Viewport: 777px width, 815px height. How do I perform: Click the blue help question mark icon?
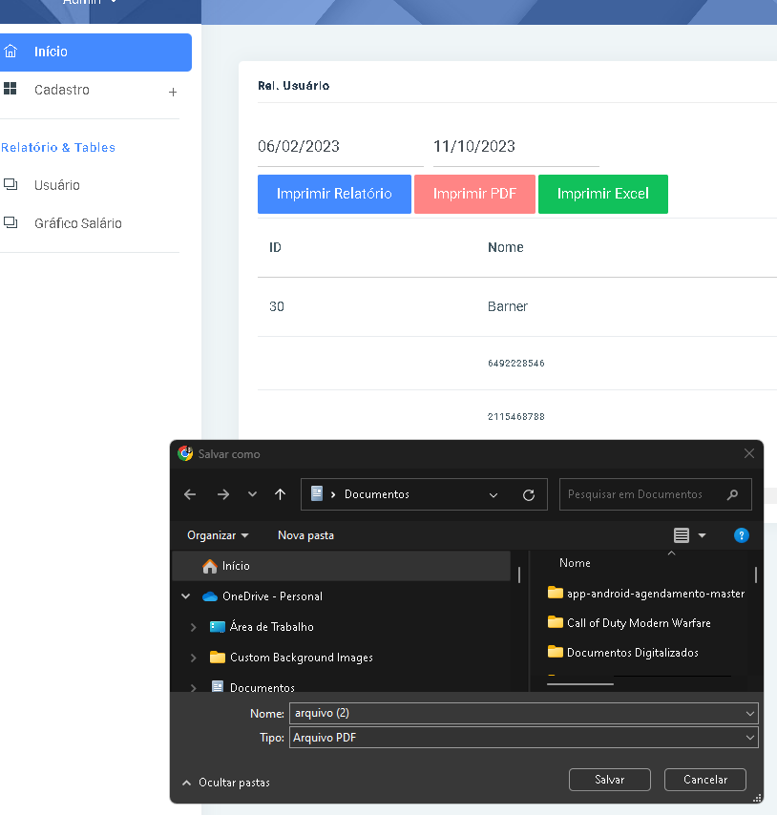742,535
